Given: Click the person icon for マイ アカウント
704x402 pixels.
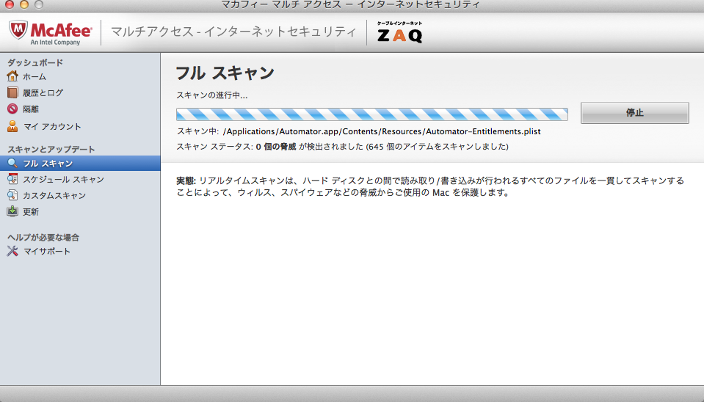Looking at the screenshot, I should coord(12,126).
